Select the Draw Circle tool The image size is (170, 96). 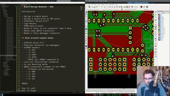coord(156,34)
